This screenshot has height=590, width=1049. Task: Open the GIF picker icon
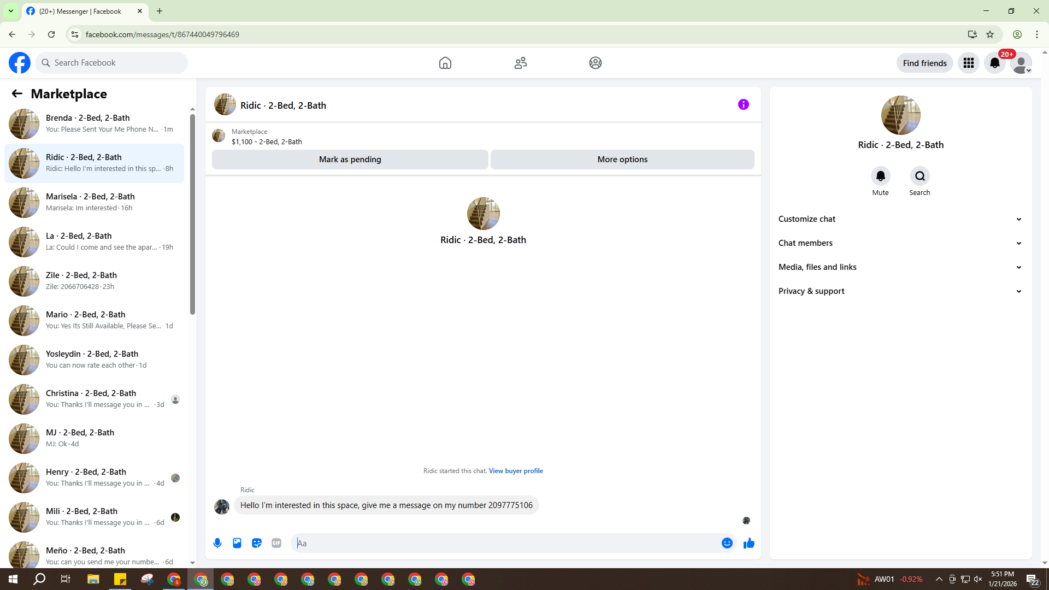click(276, 543)
